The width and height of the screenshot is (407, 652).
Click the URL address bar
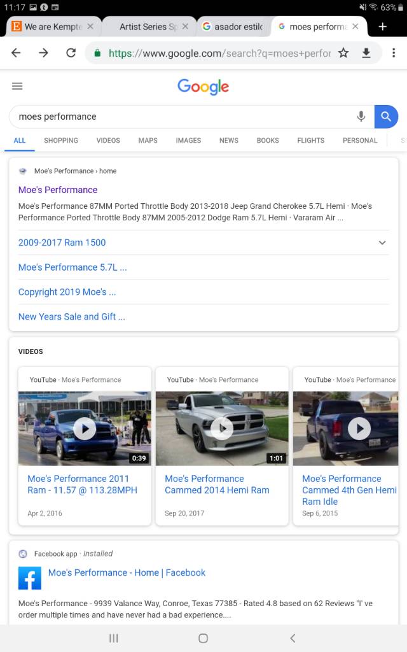219,53
